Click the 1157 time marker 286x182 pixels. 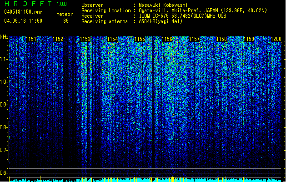pos(194,39)
